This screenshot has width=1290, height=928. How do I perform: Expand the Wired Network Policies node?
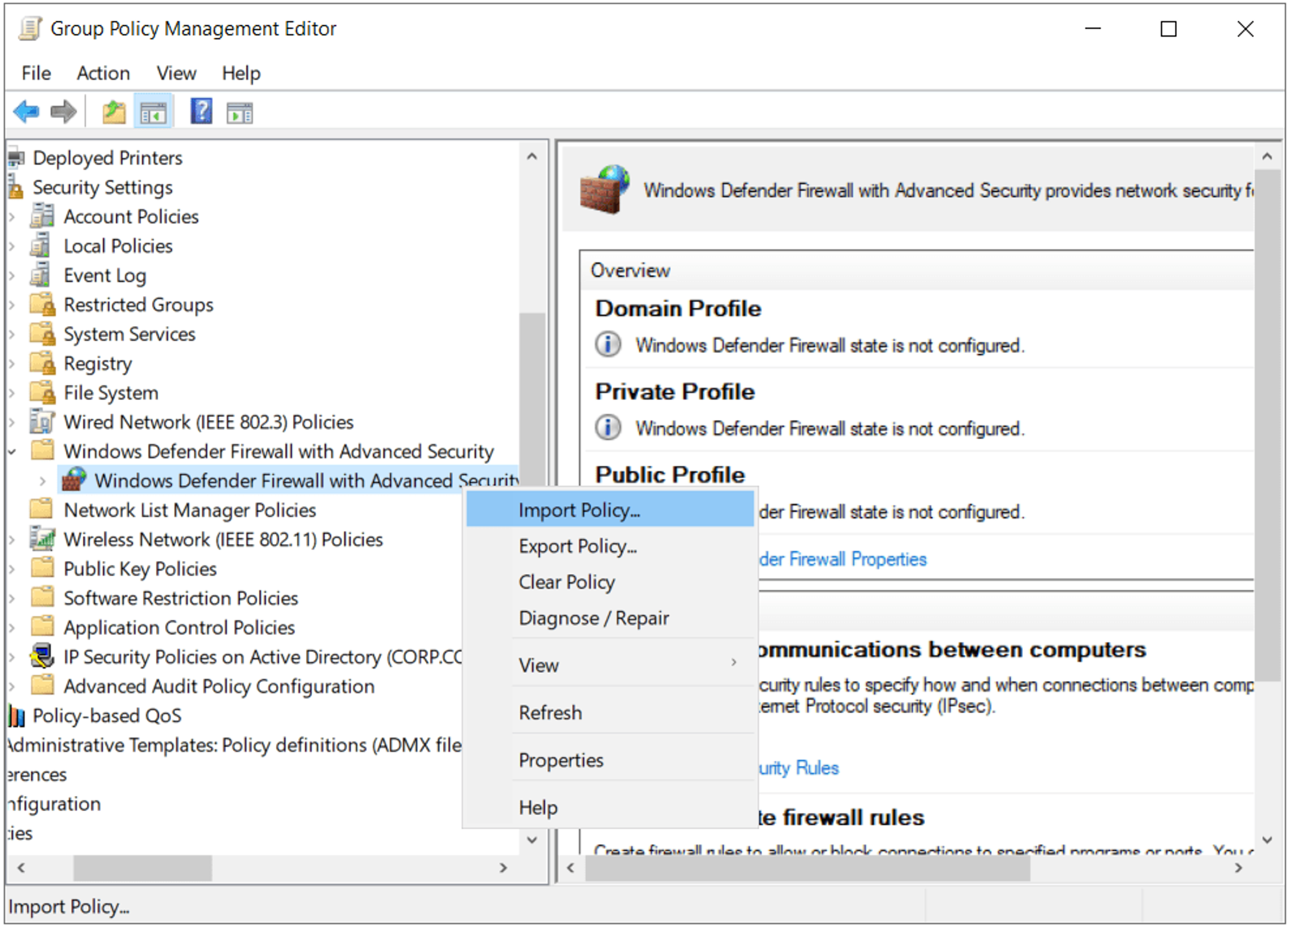11,422
